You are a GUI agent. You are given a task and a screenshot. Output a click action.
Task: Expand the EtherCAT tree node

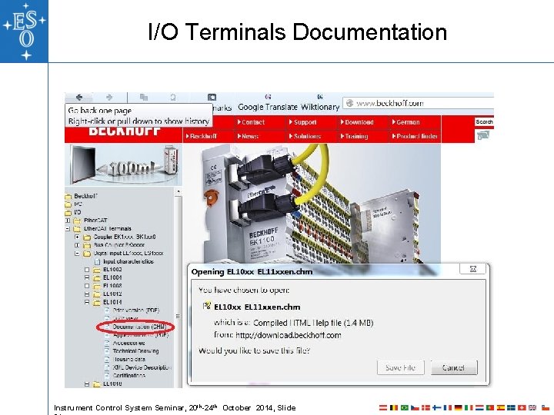(68, 221)
